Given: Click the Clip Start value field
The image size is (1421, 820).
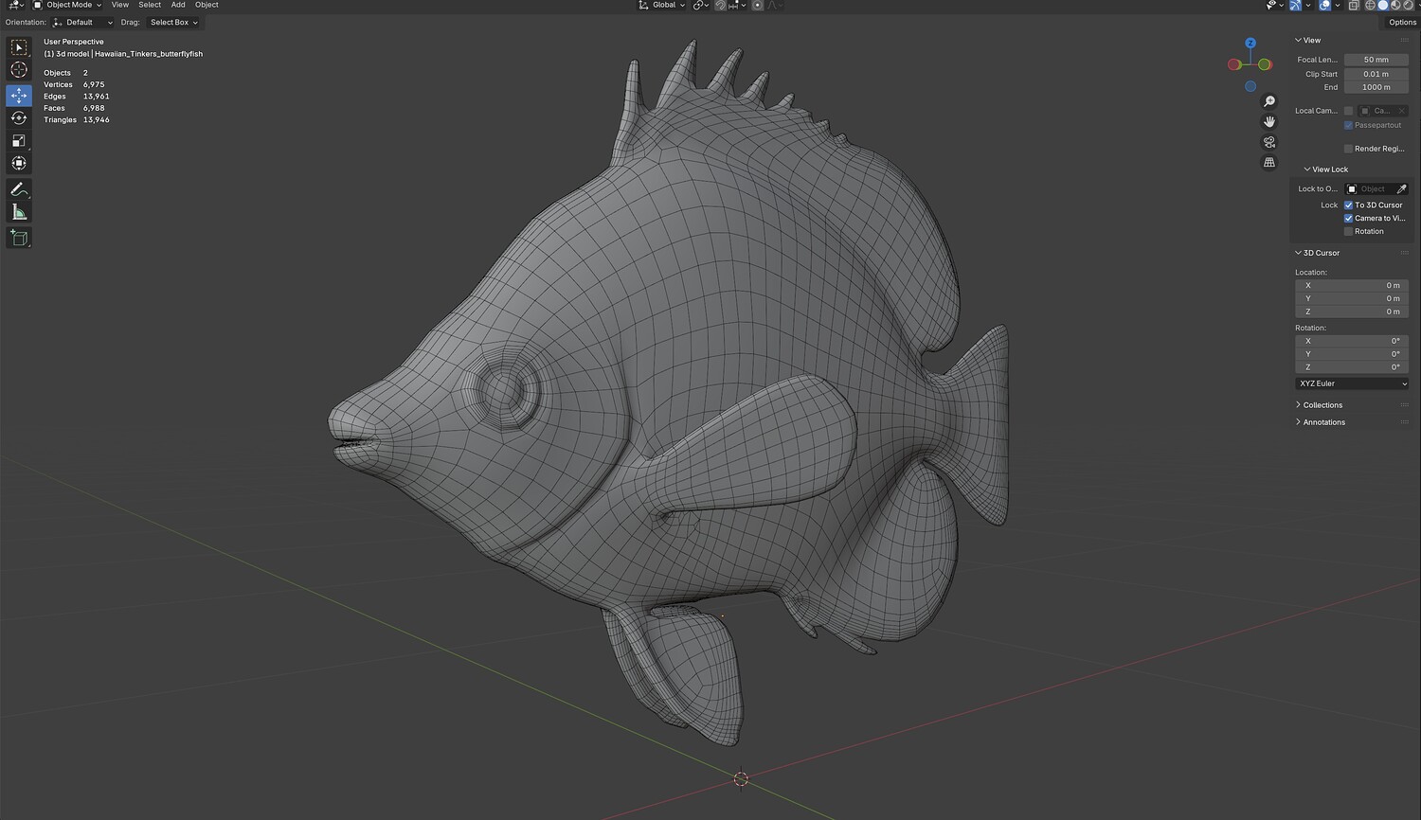Looking at the screenshot, I should (x=1376, y=74).
